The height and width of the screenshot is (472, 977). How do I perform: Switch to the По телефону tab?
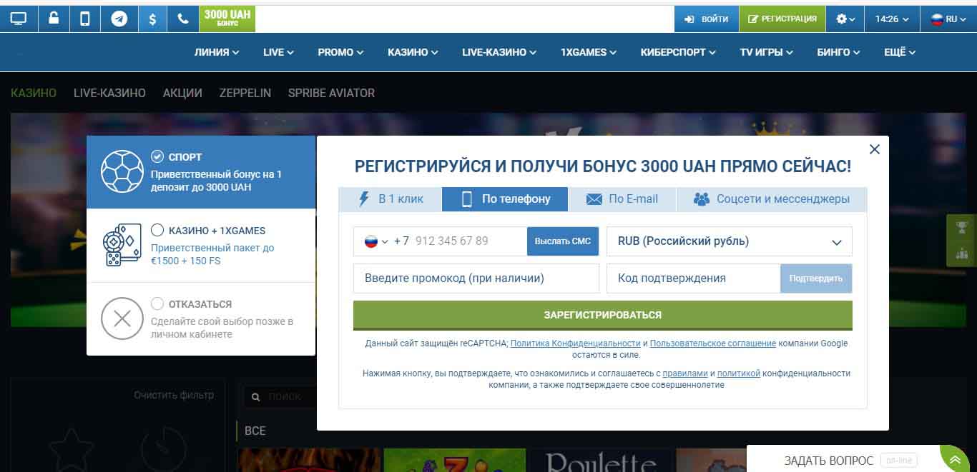pyautogui.click(x=505, y=199)
